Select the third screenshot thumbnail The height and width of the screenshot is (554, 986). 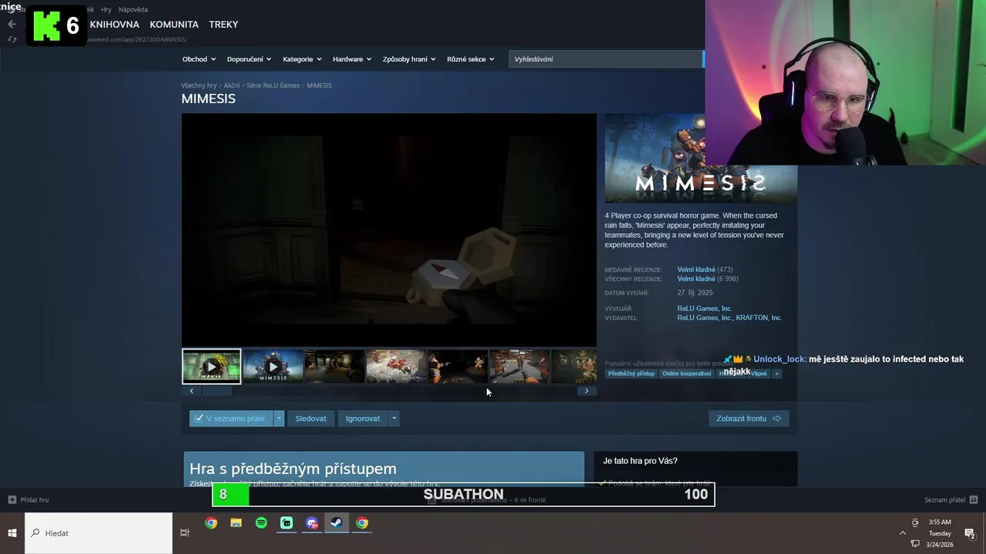pos(334,366)
